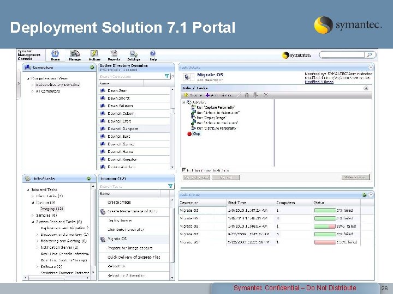Click the search magnifier icon in the console header

tap(370, 55)
